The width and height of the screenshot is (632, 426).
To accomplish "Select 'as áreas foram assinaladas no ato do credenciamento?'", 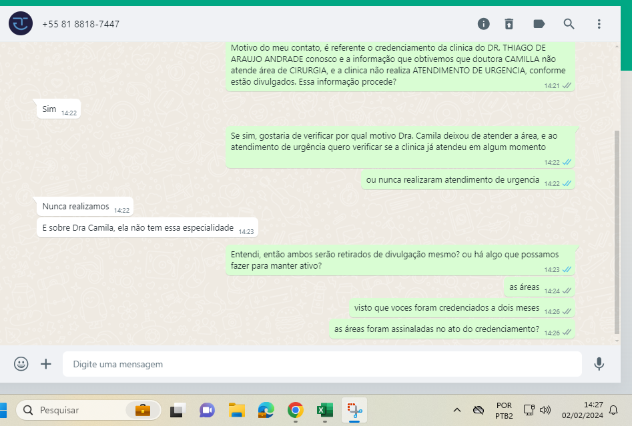I will [452, 329].
